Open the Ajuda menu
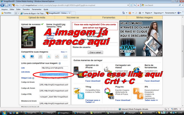Image resolution: width=184 pixels, height=115 pixels. pos(46,9)
